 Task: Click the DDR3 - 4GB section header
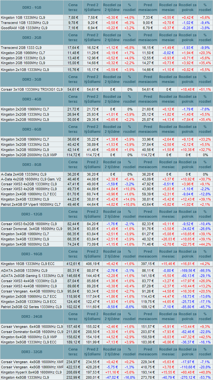pos(32,99)
